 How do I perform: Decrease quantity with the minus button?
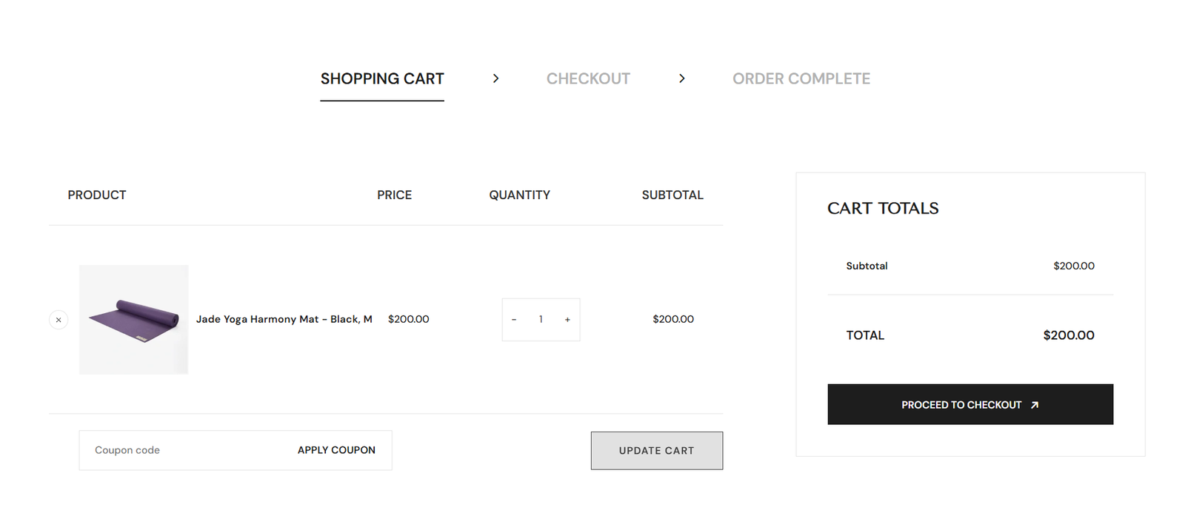[514, 320]
